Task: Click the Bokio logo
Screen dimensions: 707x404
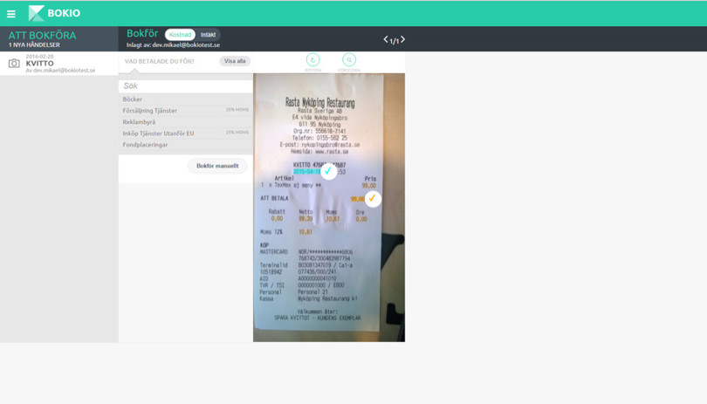Action: click(54, 13)
